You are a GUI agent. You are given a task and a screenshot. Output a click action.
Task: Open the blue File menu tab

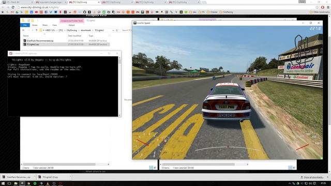pyautogui.click(x=25, y=25)
